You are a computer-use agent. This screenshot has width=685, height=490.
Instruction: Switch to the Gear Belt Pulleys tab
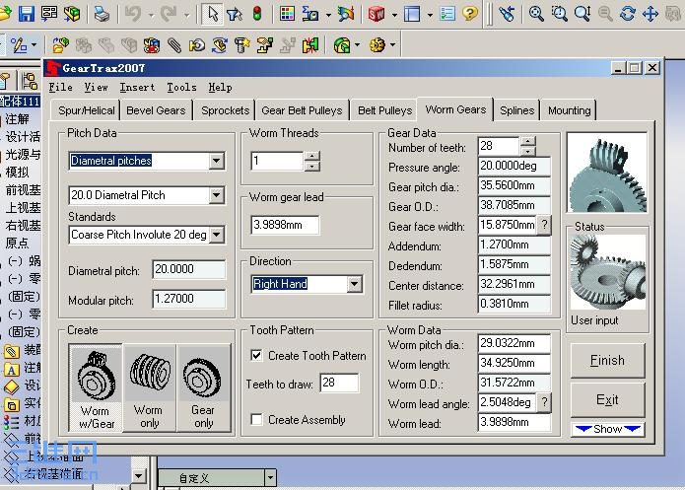point(302,110)
